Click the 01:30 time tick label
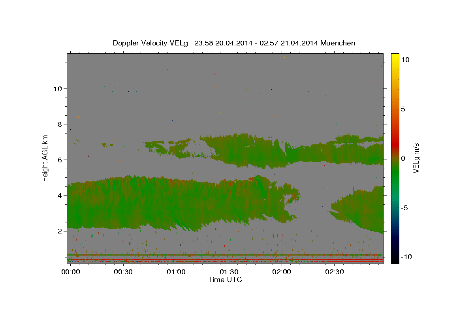Screen dimensions: 474x316 tap(229, 272)
